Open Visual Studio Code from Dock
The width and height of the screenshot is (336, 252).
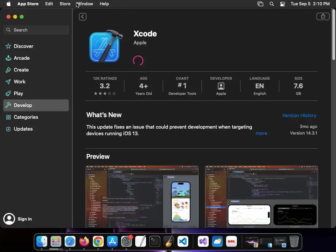point(183,241)
